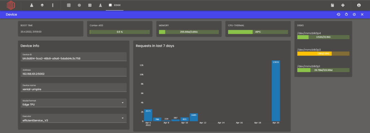Click the Device name field xenial-umpire
The width and height of the screenshot is (370, 133).
click(x=74, y=87)
